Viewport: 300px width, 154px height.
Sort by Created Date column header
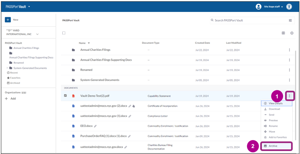click(x=203, y=43)
